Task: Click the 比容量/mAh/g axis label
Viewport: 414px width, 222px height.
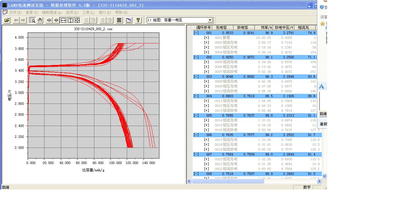Action: (93, 170)
